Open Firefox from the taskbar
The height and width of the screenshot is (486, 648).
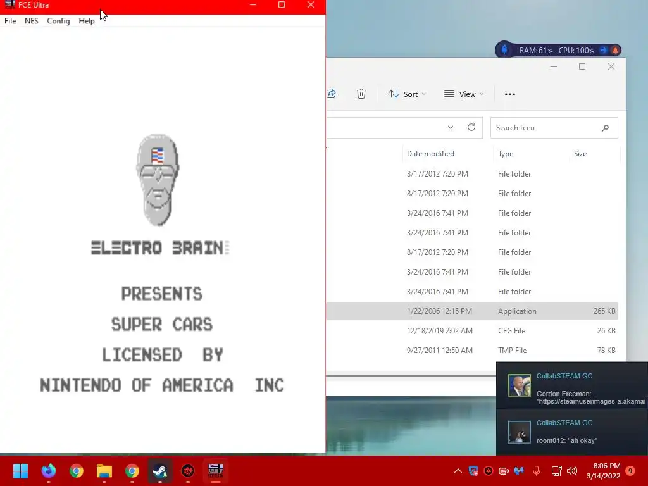pyautogui.click(x=48, y=471)
